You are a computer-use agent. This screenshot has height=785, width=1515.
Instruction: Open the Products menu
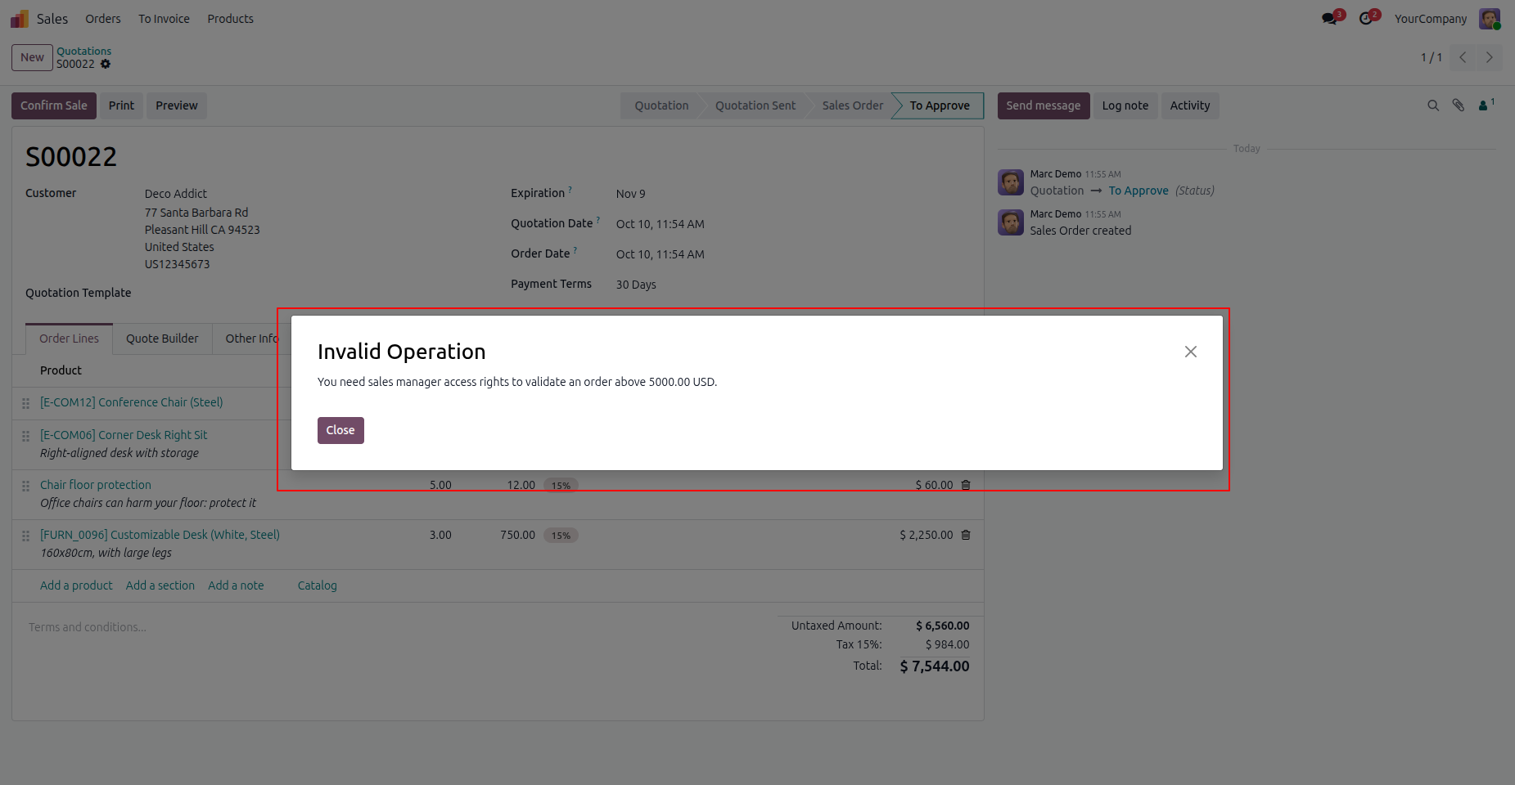(x=230, y=19)
